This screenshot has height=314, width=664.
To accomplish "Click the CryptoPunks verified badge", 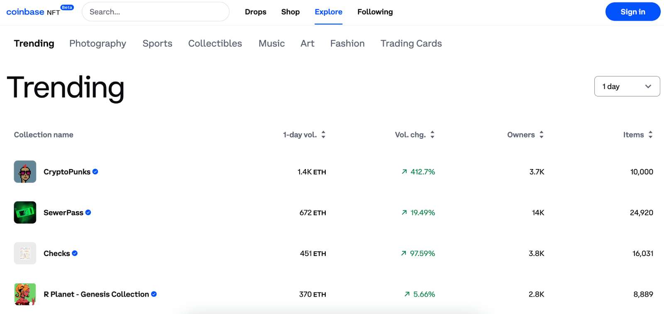I will point(95,171).
